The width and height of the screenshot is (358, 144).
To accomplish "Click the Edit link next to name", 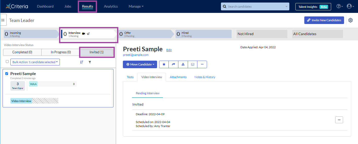I will point(169,50).
